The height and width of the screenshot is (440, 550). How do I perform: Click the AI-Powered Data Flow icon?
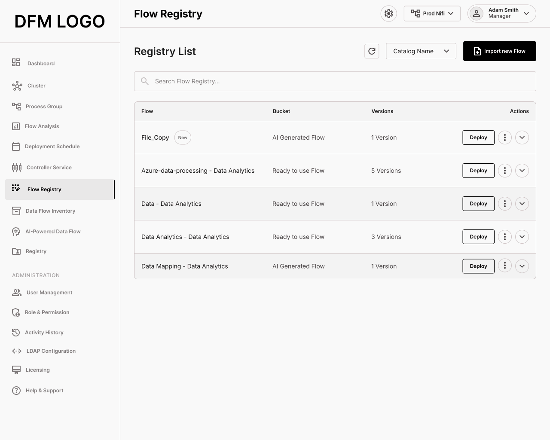(x=16, y=232)
